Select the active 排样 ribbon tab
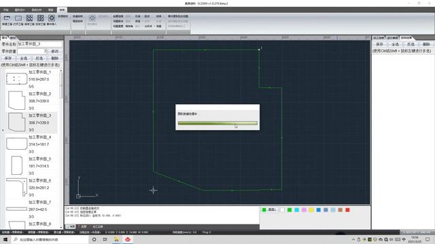Viewport: 435px width, 244px height. pos(62,9)
